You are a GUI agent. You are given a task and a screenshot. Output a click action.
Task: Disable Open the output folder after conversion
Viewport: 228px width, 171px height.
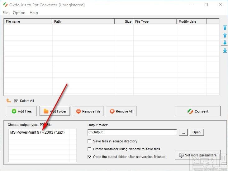89,157
